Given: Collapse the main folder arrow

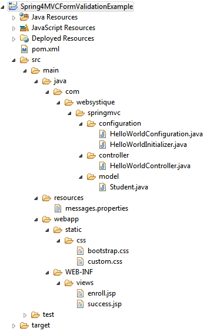Looking at the screenshot, I should 25,71.
